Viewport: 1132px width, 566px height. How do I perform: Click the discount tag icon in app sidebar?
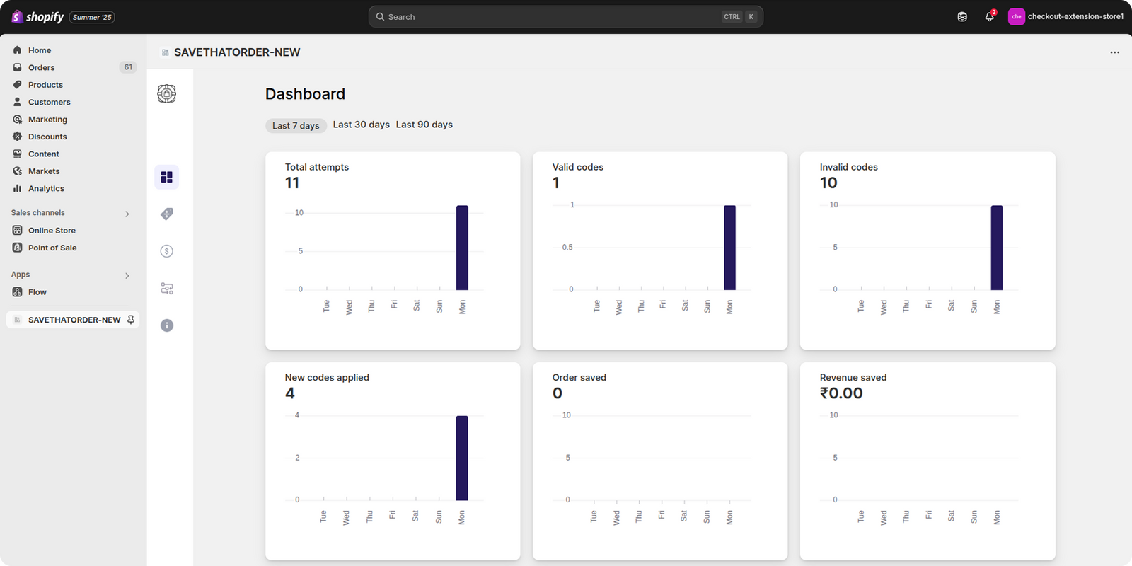coord(166,214)
